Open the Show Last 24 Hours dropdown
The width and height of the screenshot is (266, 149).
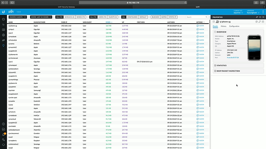coord(41,17)
